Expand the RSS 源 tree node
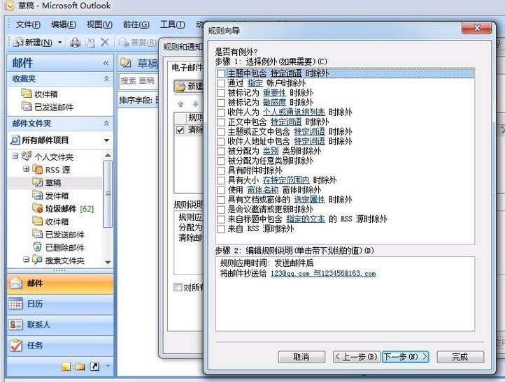The width and height of the screenshot is (505, 382). pos(27,169)
